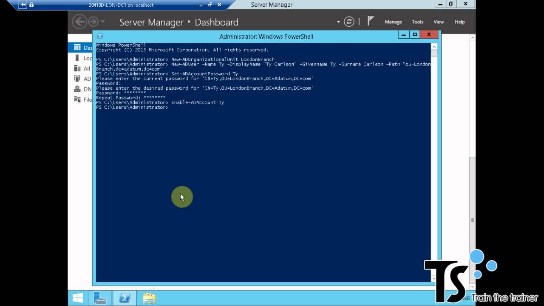Click the Enable-ADAccount Ty command line
544x306 pixels.
tap(160, 102)
